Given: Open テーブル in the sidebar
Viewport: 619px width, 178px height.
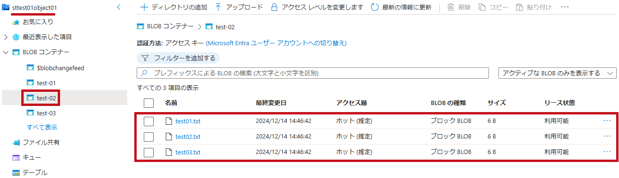Looking at the screenshot, I should [35, 172].
